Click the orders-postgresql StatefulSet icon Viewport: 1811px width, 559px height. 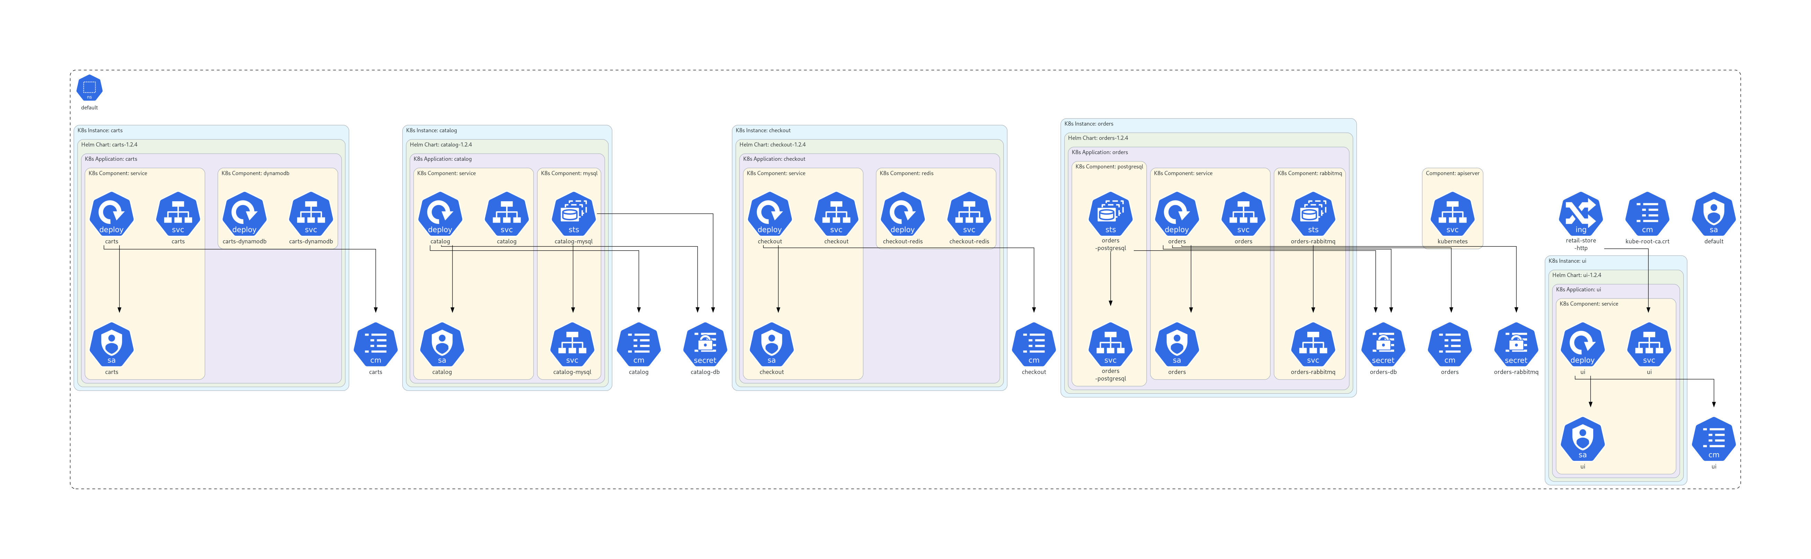point(1110,214)
